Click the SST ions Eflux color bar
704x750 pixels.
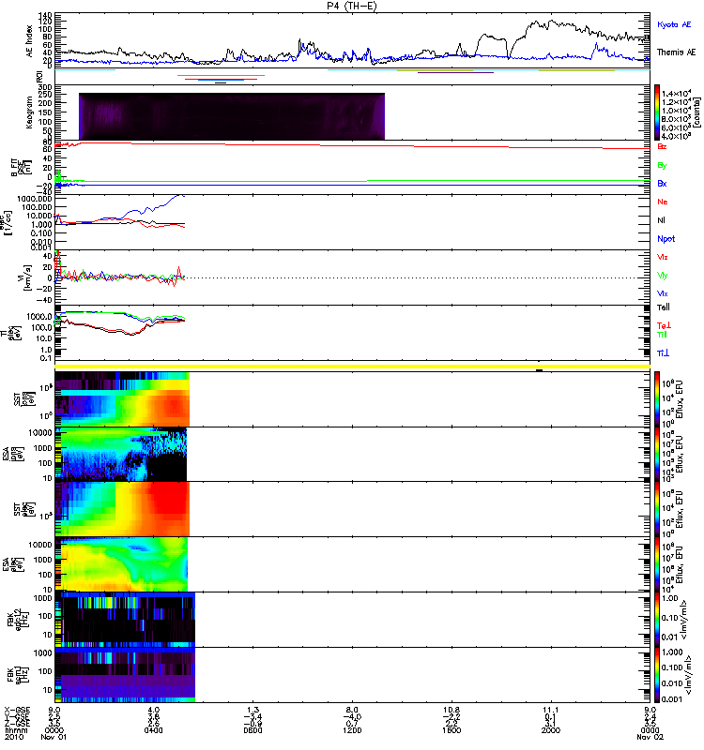[657, 399]
